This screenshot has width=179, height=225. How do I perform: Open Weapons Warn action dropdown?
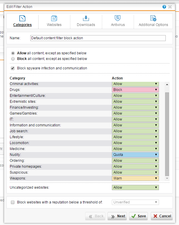point(135,178)
